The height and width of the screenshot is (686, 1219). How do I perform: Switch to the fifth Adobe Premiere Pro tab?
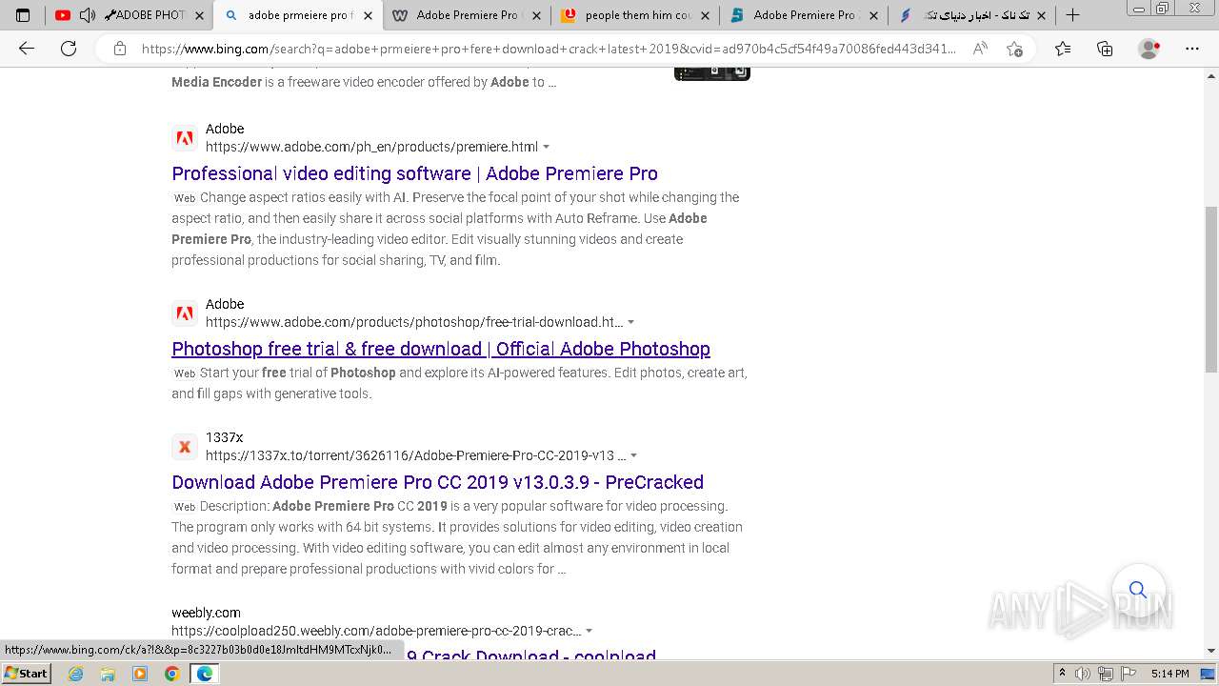point(805,15)
